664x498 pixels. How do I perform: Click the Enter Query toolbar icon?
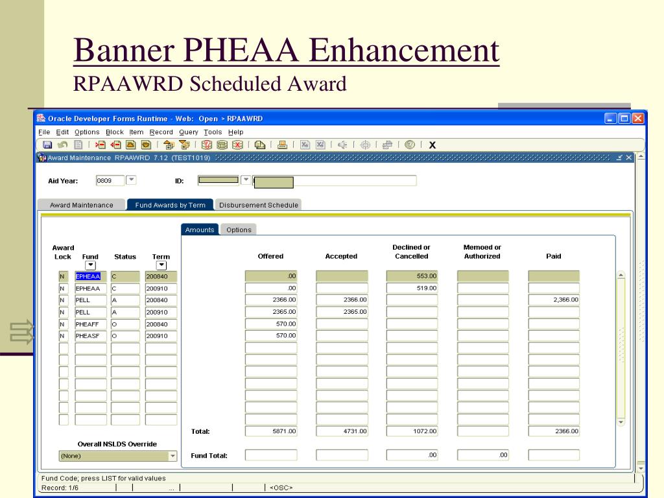207,145
